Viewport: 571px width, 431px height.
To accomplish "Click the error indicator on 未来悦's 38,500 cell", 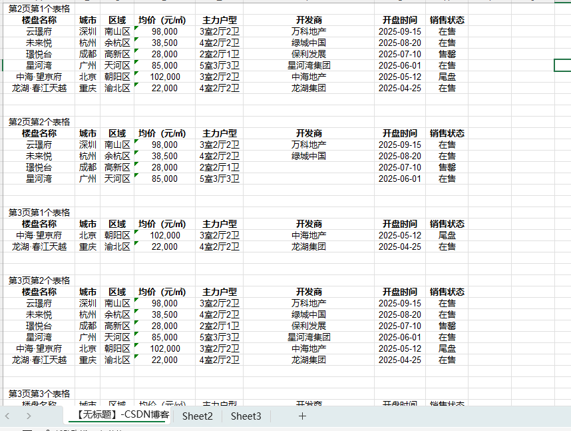I will 137,39.
